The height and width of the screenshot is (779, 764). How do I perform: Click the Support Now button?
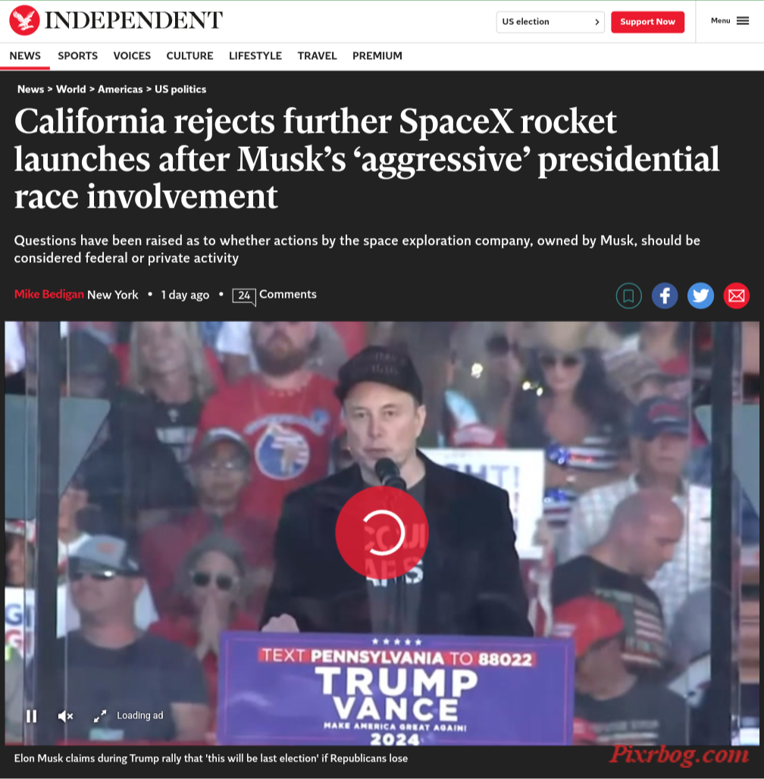647,22
